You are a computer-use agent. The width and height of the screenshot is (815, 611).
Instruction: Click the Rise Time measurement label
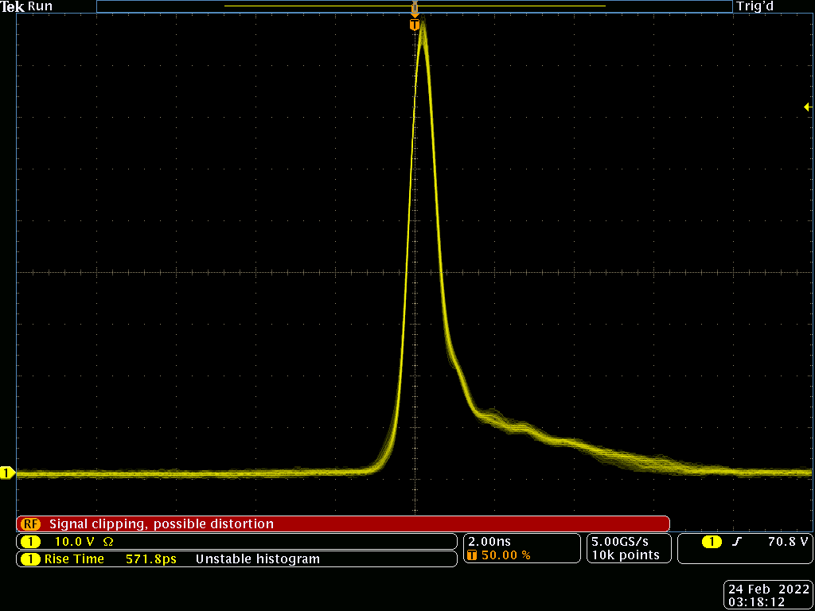pyautogui.click(x=74, y=559)
